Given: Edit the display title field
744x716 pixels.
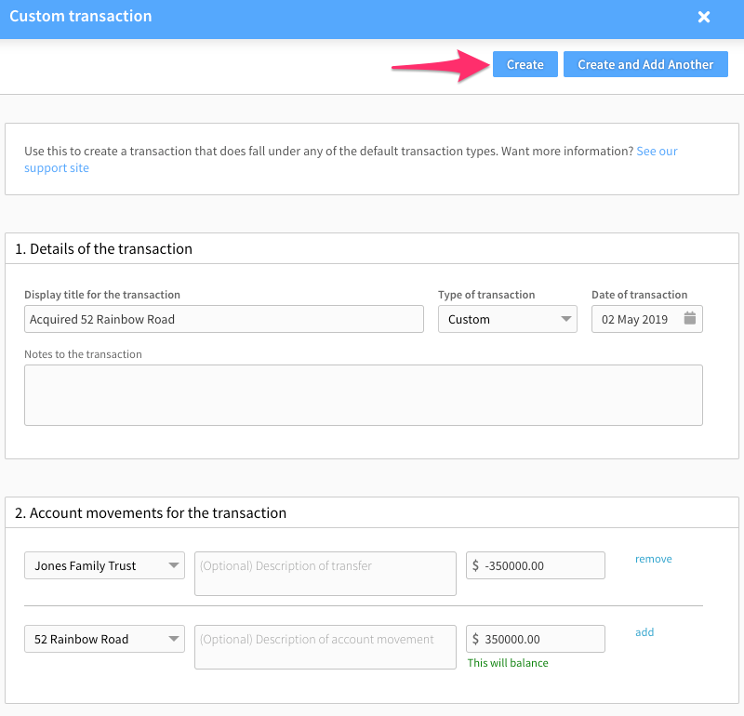Looking at the screenshot, I should [x=223, y=319].
